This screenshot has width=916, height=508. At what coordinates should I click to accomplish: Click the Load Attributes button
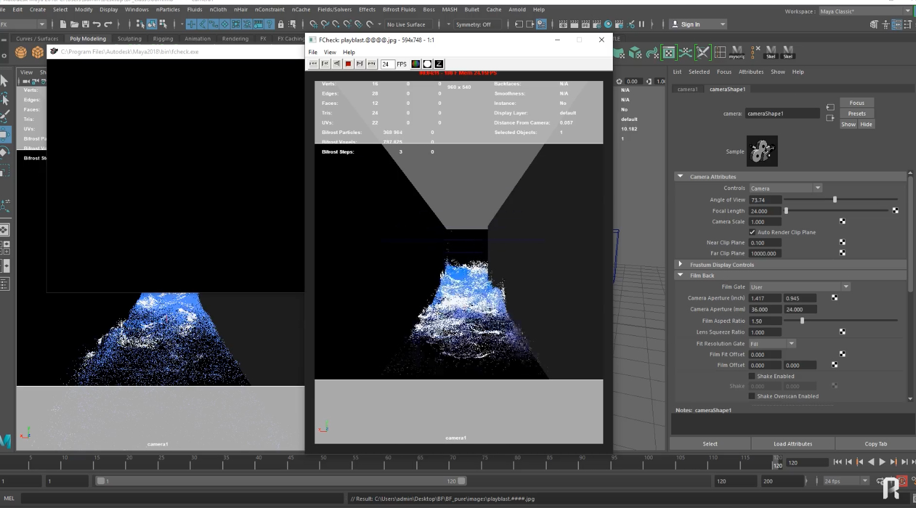793,444
